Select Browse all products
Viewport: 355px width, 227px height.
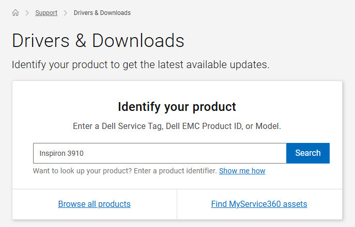94,204
